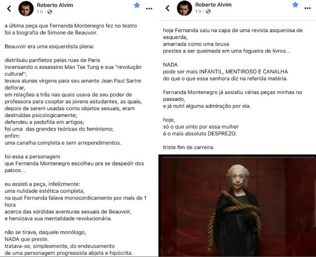Click the Roberto Alvim name in left post

point(55,5)
